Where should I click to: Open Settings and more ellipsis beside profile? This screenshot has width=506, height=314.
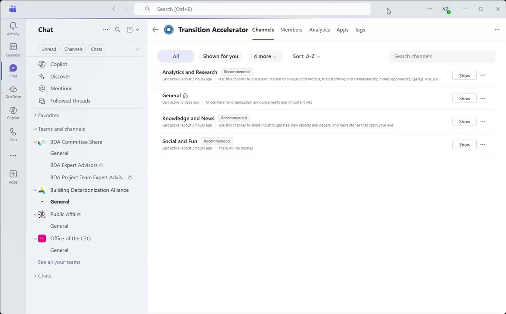[x=430, y=9]
